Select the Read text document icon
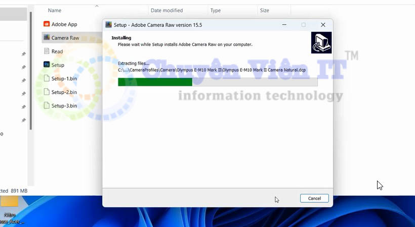Viewport: 415px width, 227px height. [x=47, y=51]
